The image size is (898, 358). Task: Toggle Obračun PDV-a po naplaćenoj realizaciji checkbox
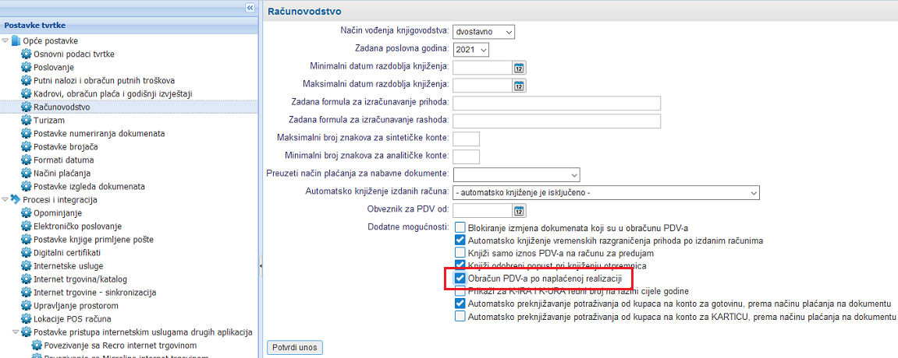coord(460,278)
